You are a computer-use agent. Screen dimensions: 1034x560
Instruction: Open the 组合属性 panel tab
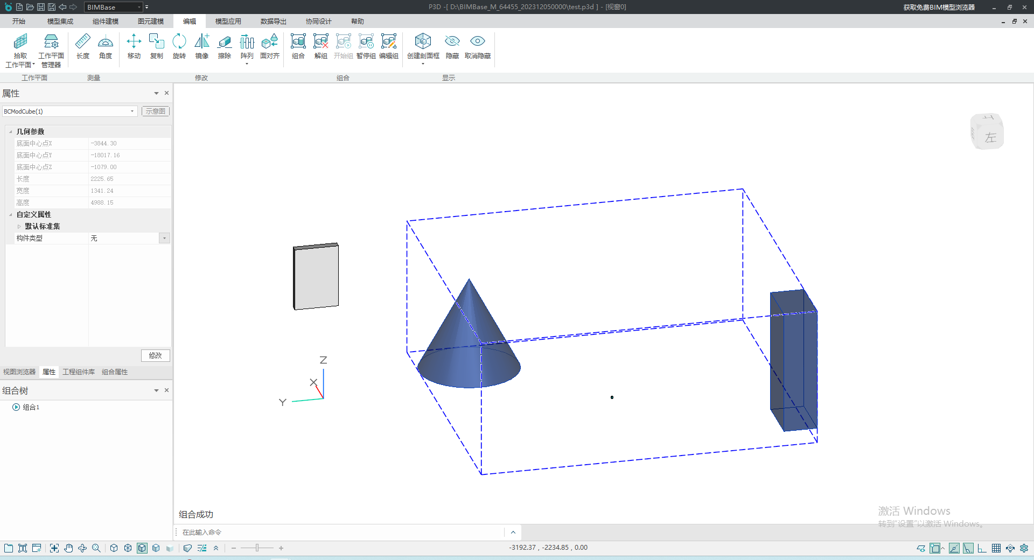click(115, 372)
